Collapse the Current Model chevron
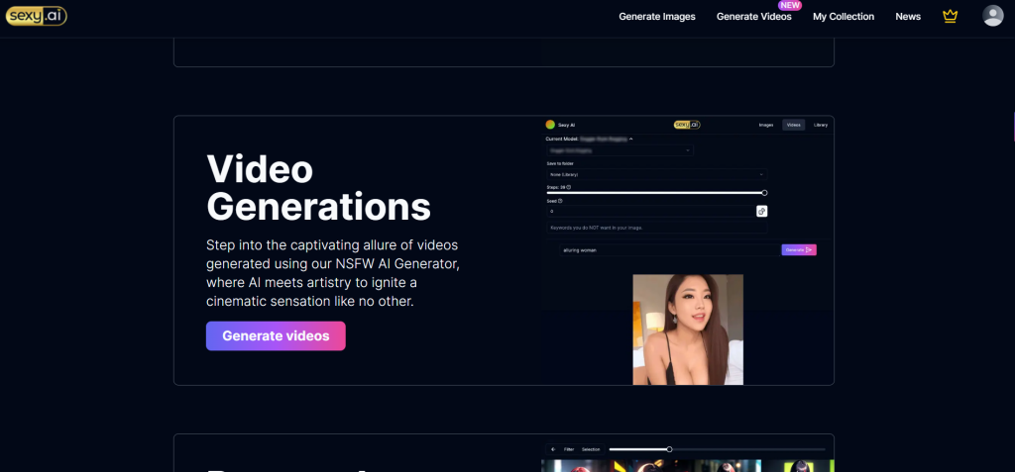The height and width of the screenshot is (472, 1015). 631,140
